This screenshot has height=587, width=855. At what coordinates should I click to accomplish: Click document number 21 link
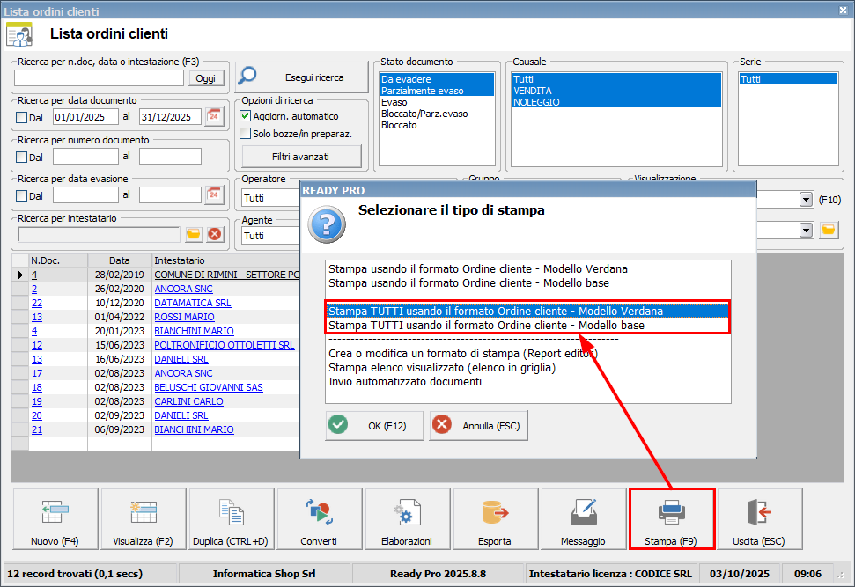coord(36,429)
